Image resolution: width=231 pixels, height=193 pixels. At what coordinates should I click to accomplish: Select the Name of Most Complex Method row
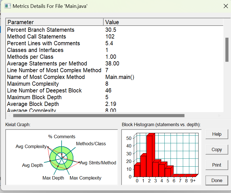(115, 77)
